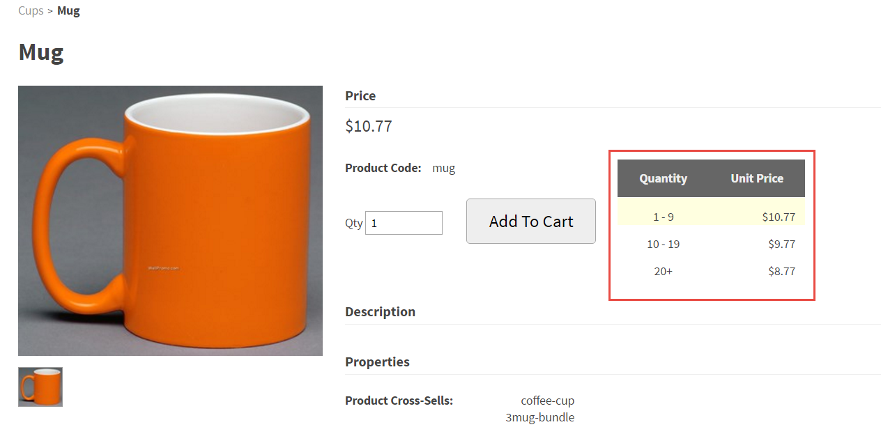The height and width of the screenshot is (427, 881).
Task: Click the Unit Price column header
Action: click(x=757, y=178)
